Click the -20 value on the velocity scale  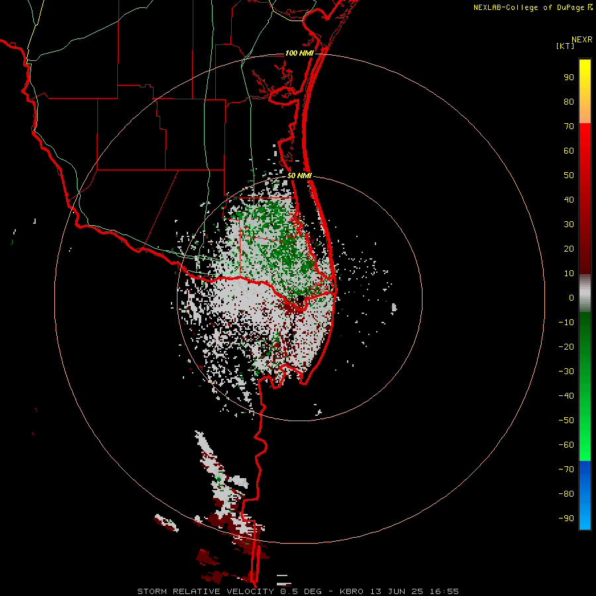566,346
